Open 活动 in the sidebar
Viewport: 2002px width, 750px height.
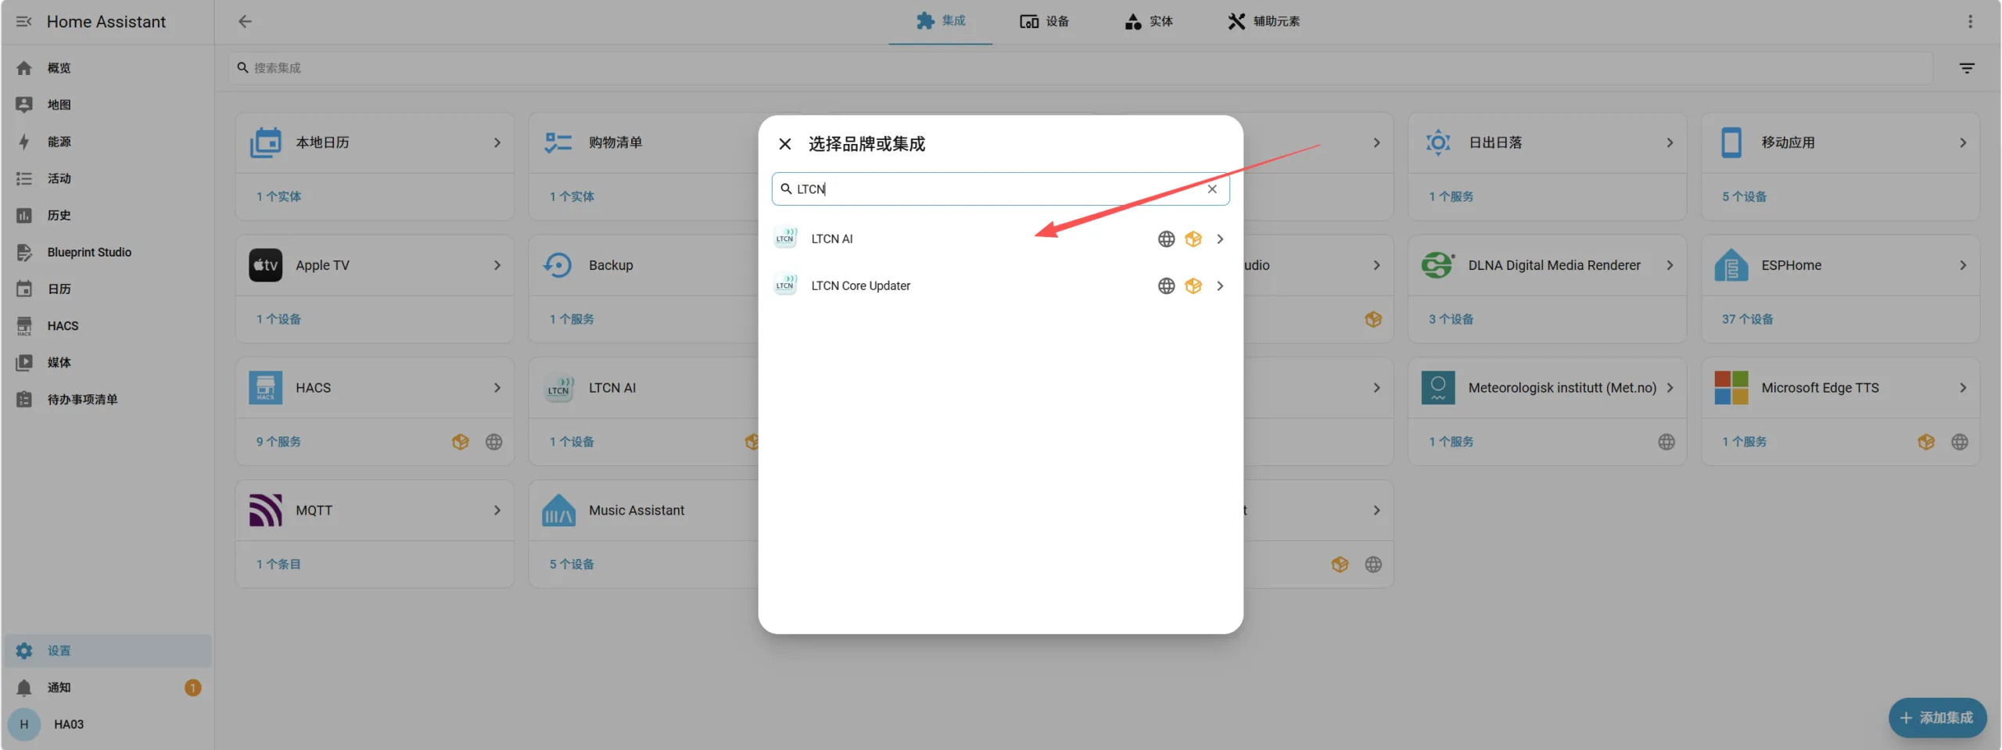[x=107, y=178]
